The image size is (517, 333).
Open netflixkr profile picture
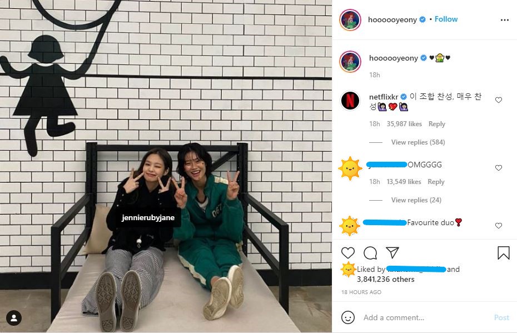coord(350,100)
